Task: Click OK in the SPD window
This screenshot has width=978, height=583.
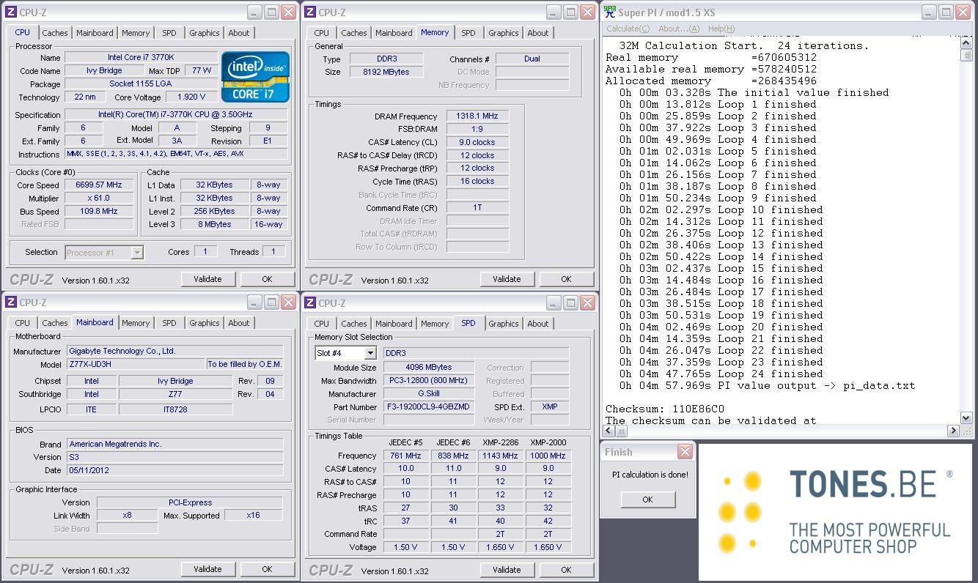Action: point(566,570)
